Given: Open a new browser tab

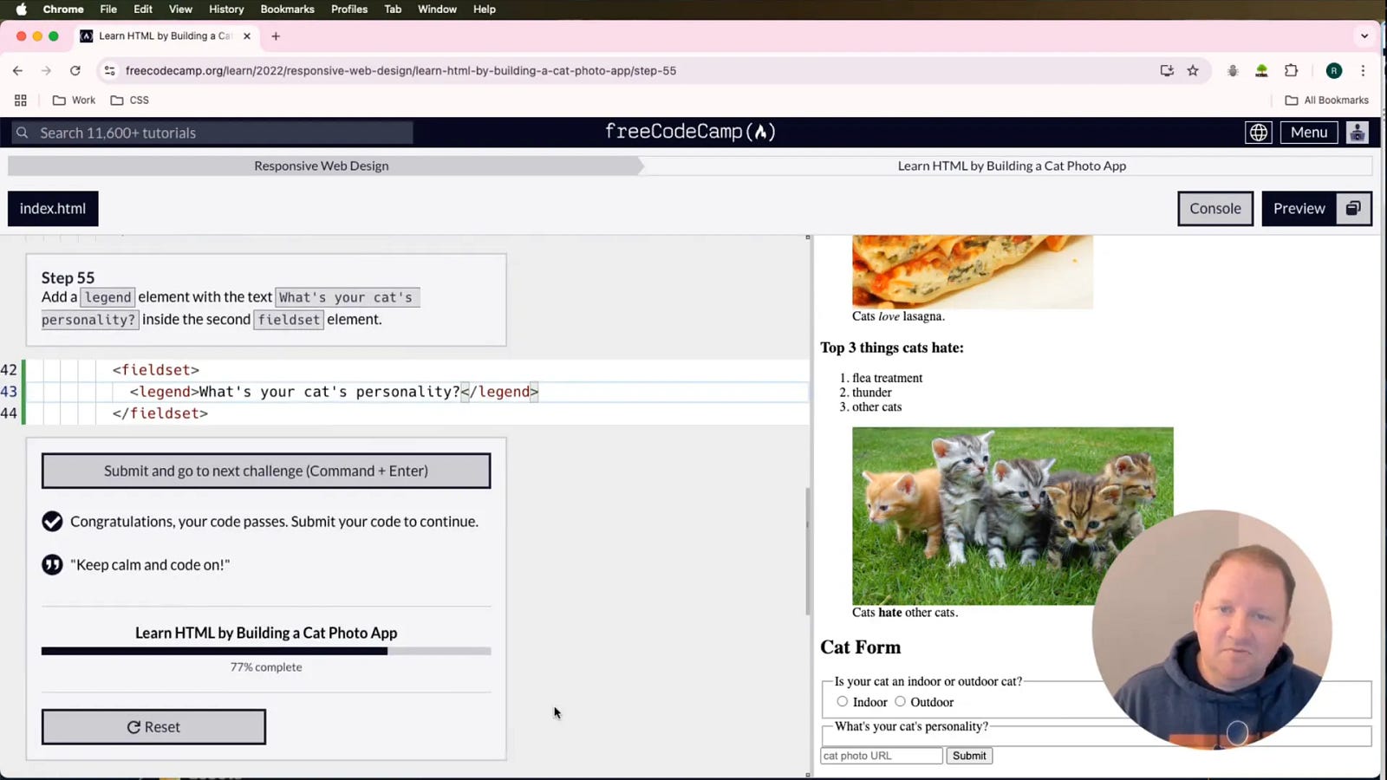Looking at the screenshot, I should click(276, 36).
